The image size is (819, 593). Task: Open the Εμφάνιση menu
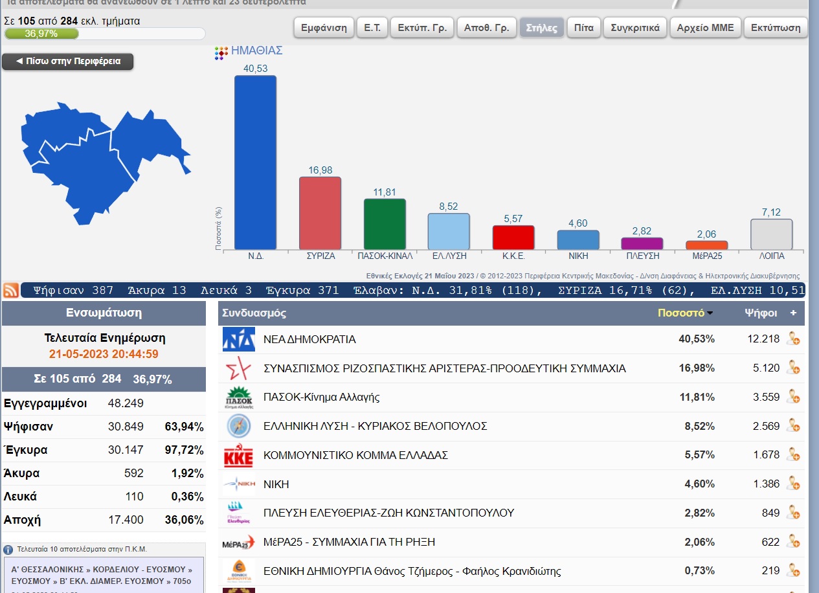click(324, 28)
